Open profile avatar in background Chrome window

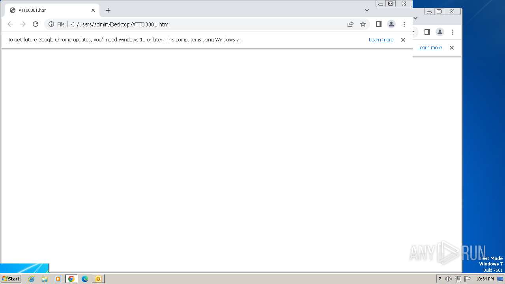[x=440, y=32]
